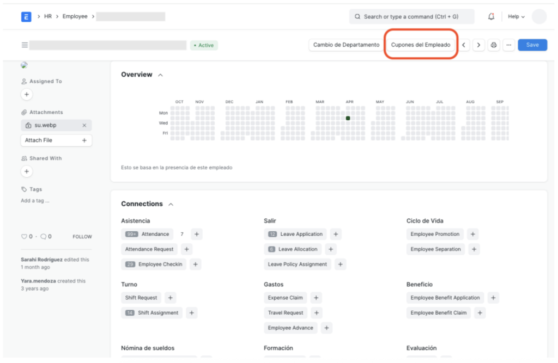
Task: Open the Help dropdown menu
Action: pos(516,17)
